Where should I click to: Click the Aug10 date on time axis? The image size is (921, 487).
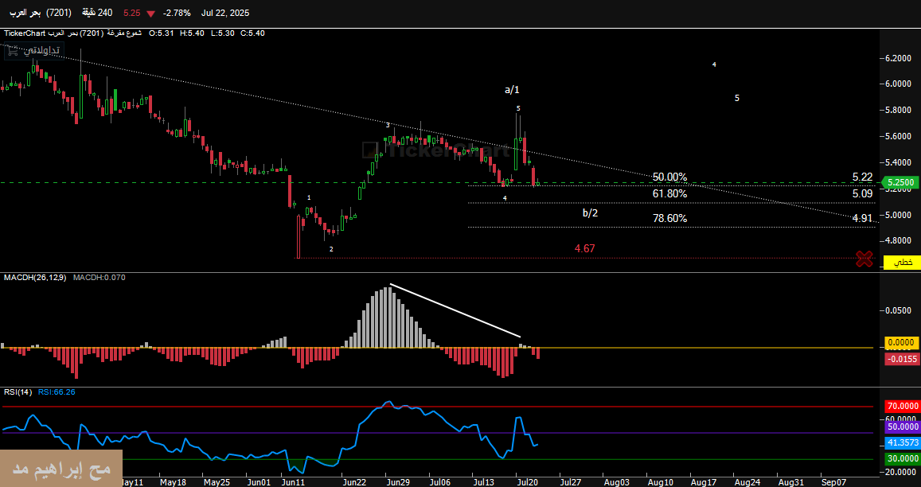pos(661,481)
